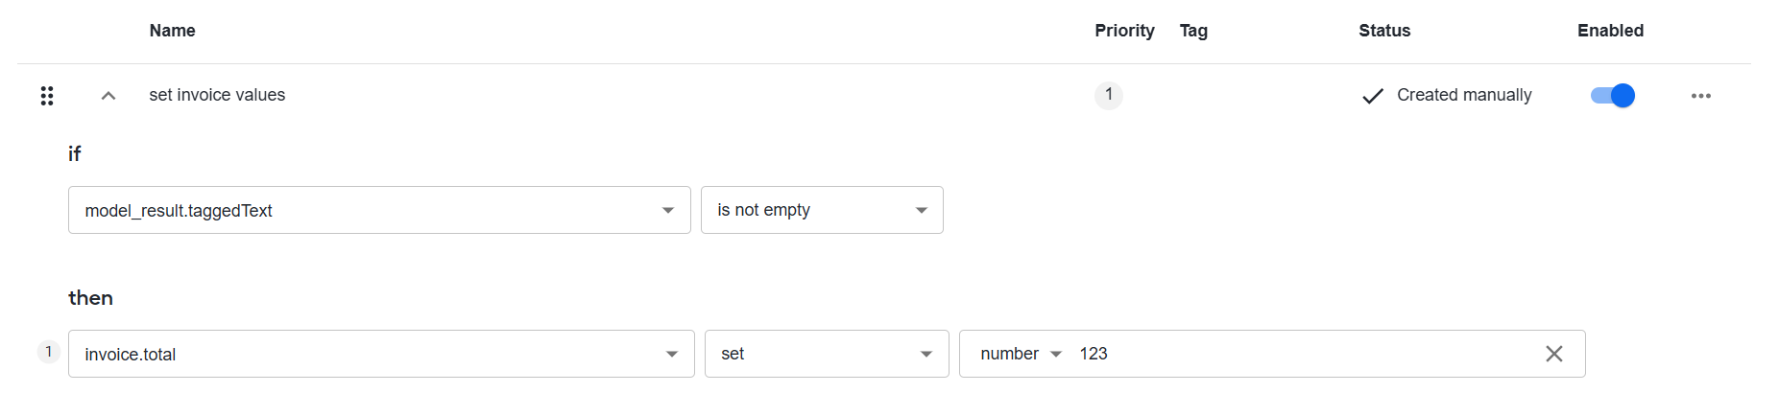Select the 'set invoice values' rule name
This screenshot has height=393, width=1779.
pyautogui.click(x=217, y=95)
